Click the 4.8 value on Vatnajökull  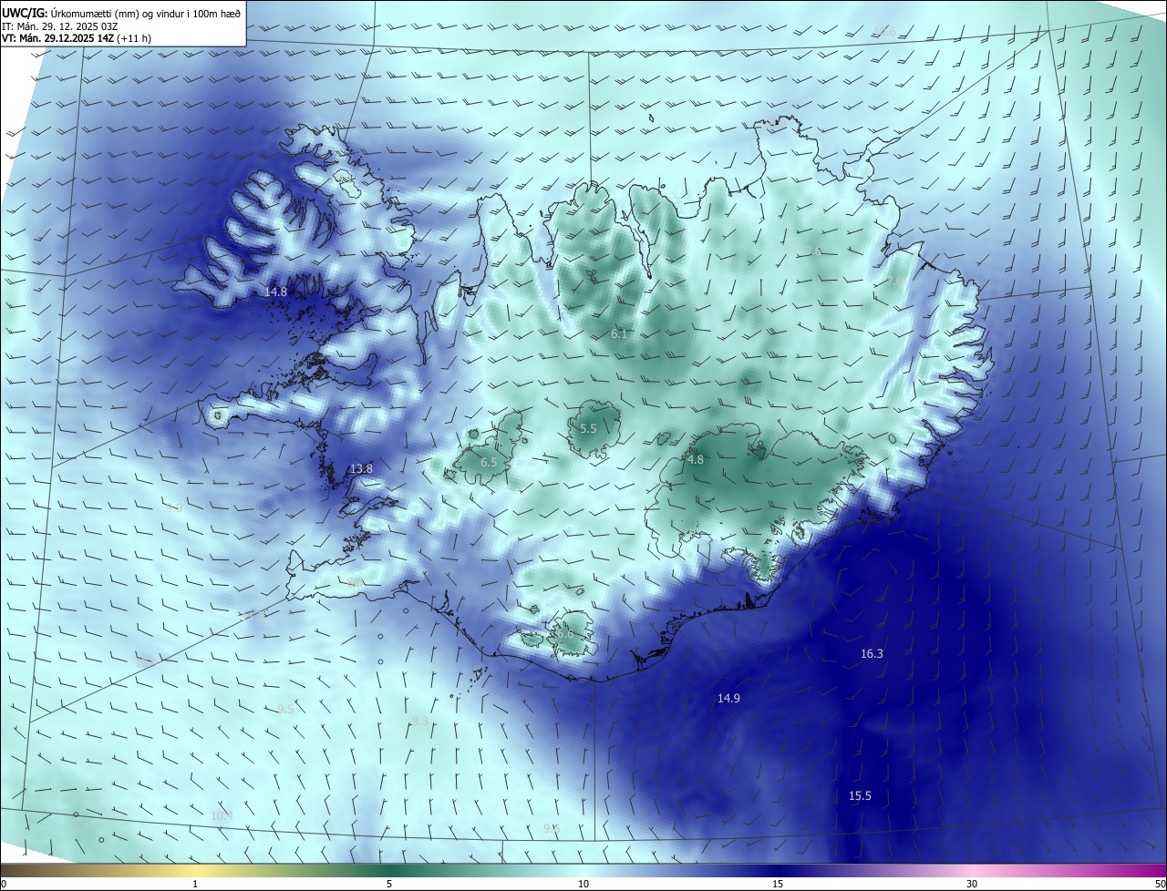696,460
